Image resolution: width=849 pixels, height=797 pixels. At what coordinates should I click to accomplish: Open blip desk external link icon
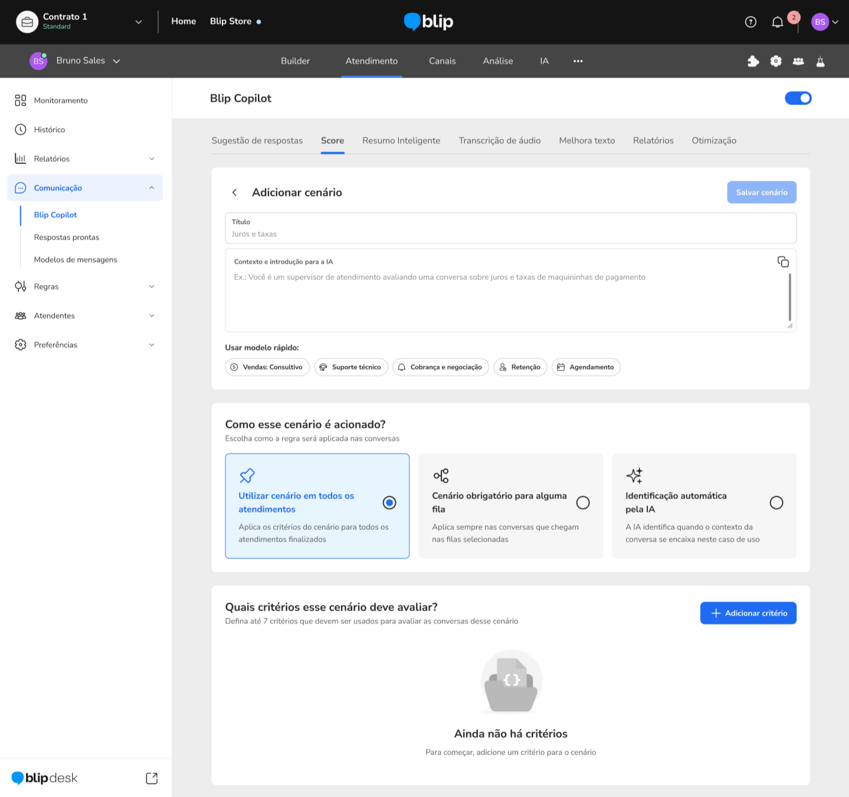tap(152, 778)
